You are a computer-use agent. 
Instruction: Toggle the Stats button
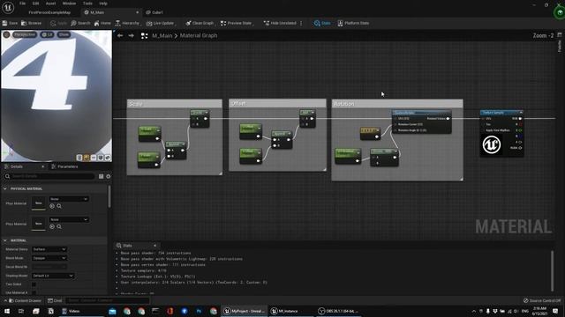(322, 23)
